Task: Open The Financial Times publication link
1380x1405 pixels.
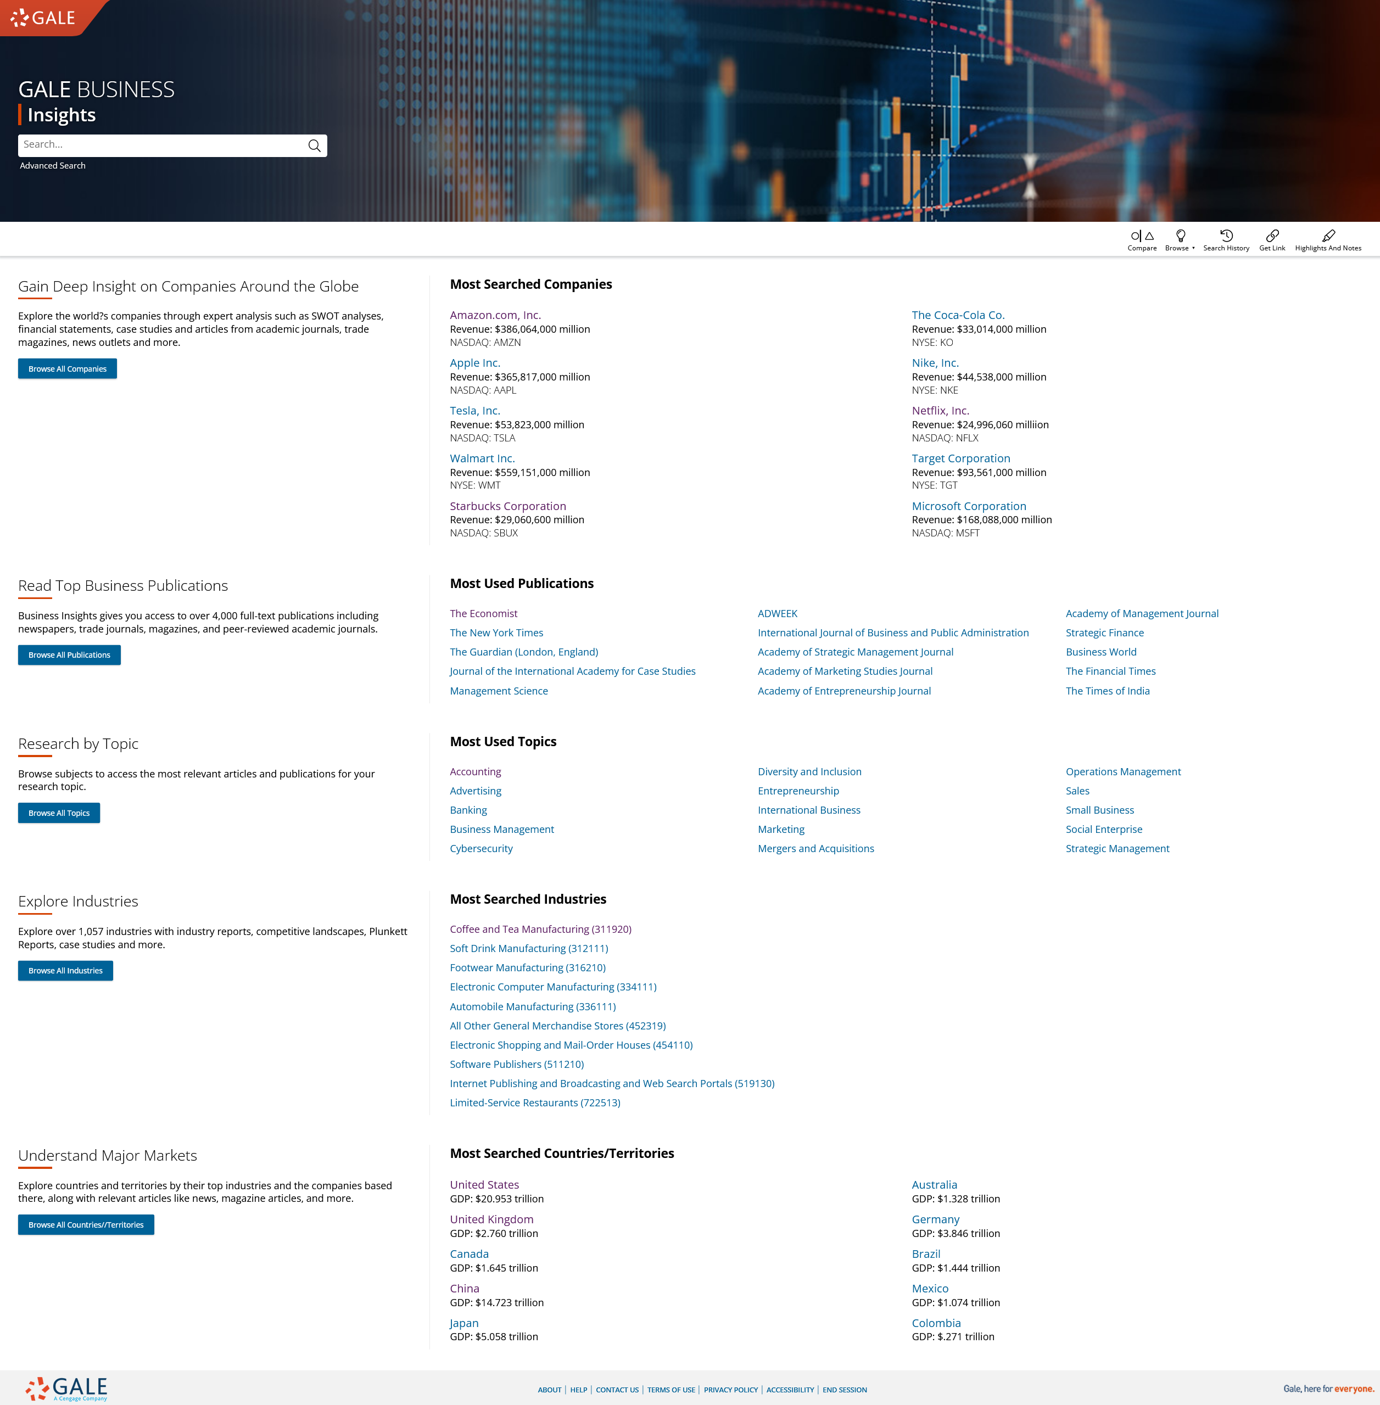Action: point(1110,671)
